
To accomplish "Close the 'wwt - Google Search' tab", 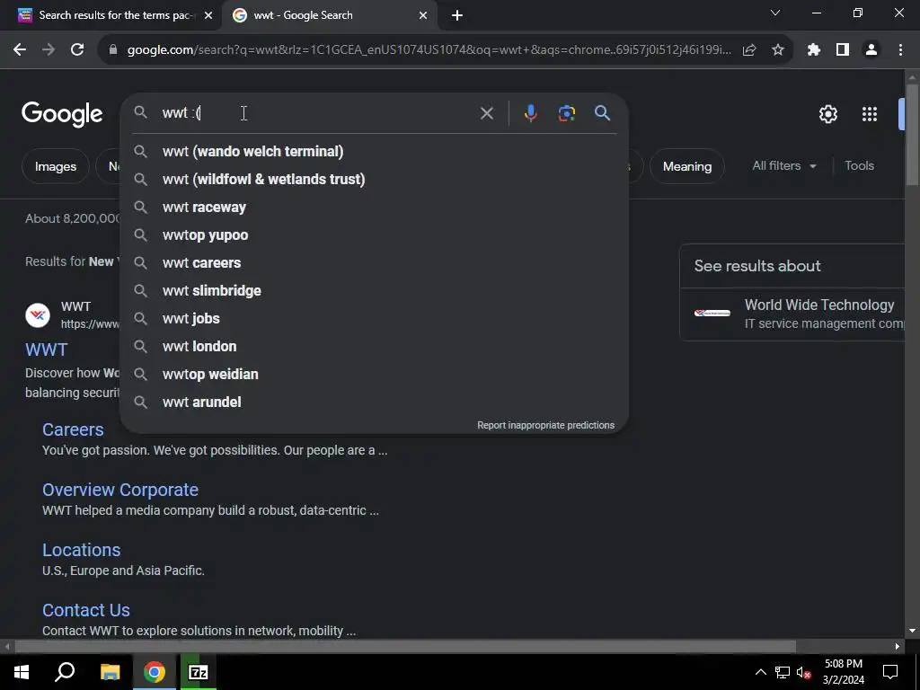I will (x=422, y=15).
